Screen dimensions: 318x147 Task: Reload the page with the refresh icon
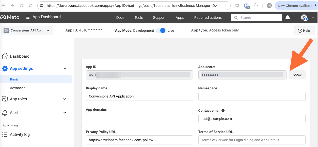point(22,6)
